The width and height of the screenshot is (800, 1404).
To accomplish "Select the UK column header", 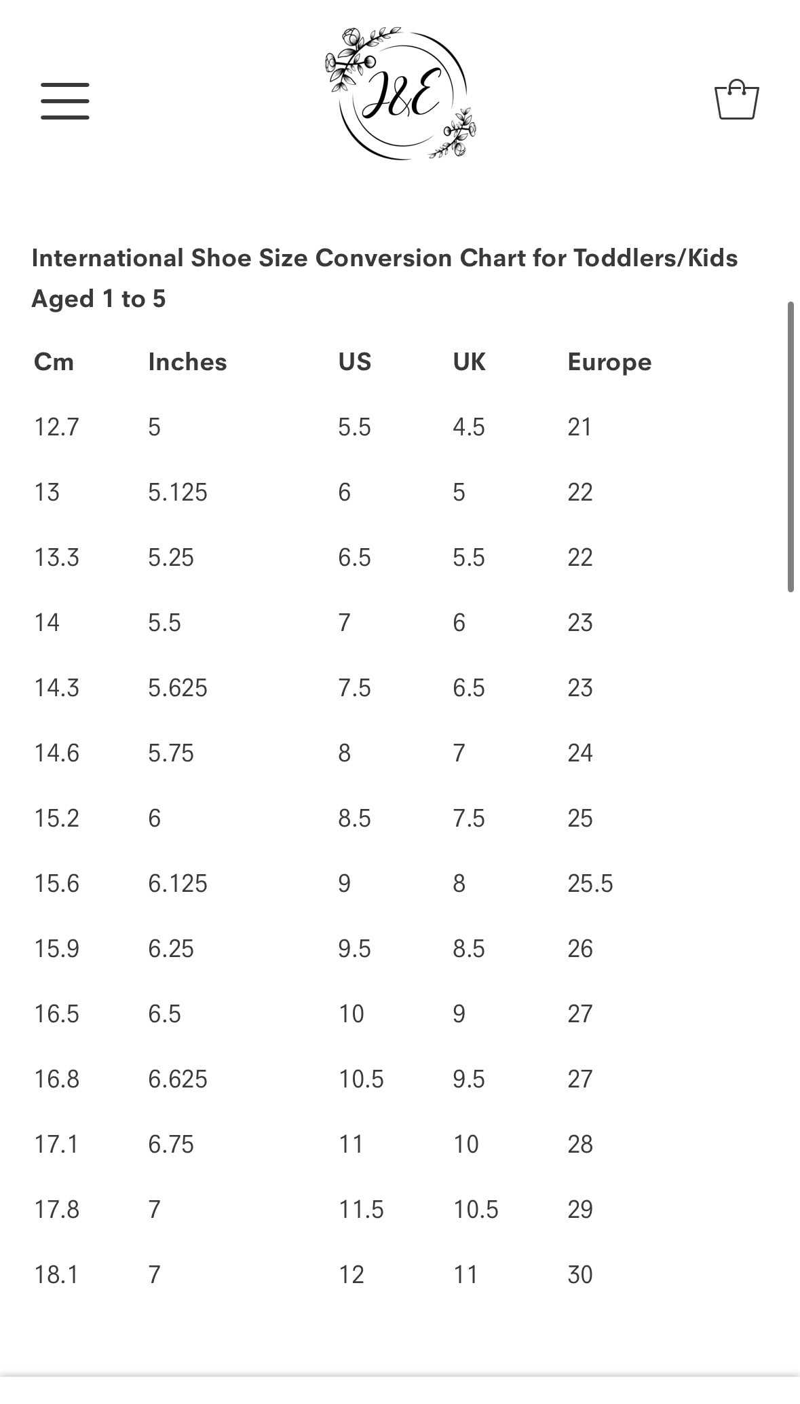I will 469,362.
